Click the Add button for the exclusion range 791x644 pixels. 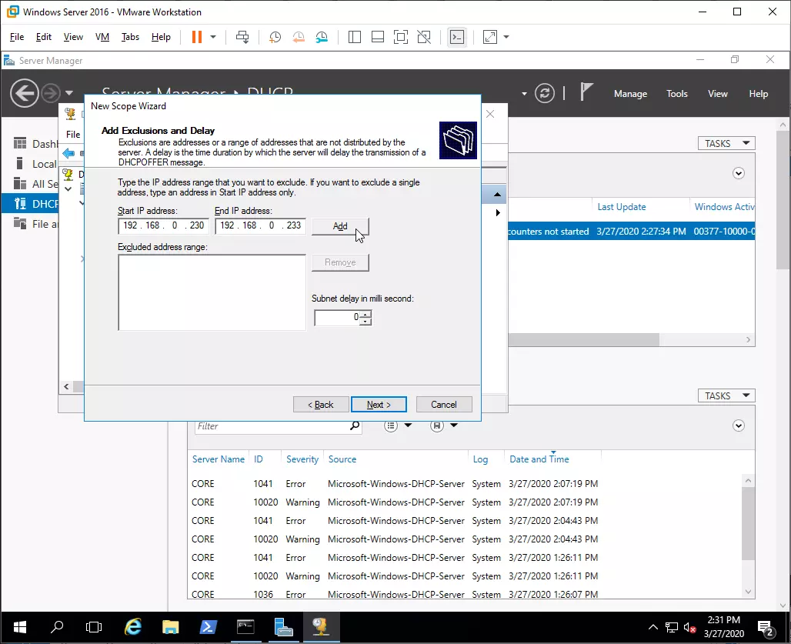(340, 226)
